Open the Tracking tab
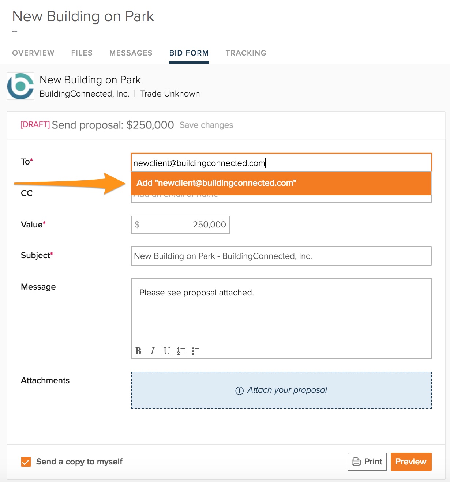The image size is (450, 482). [x=246, y=53]
